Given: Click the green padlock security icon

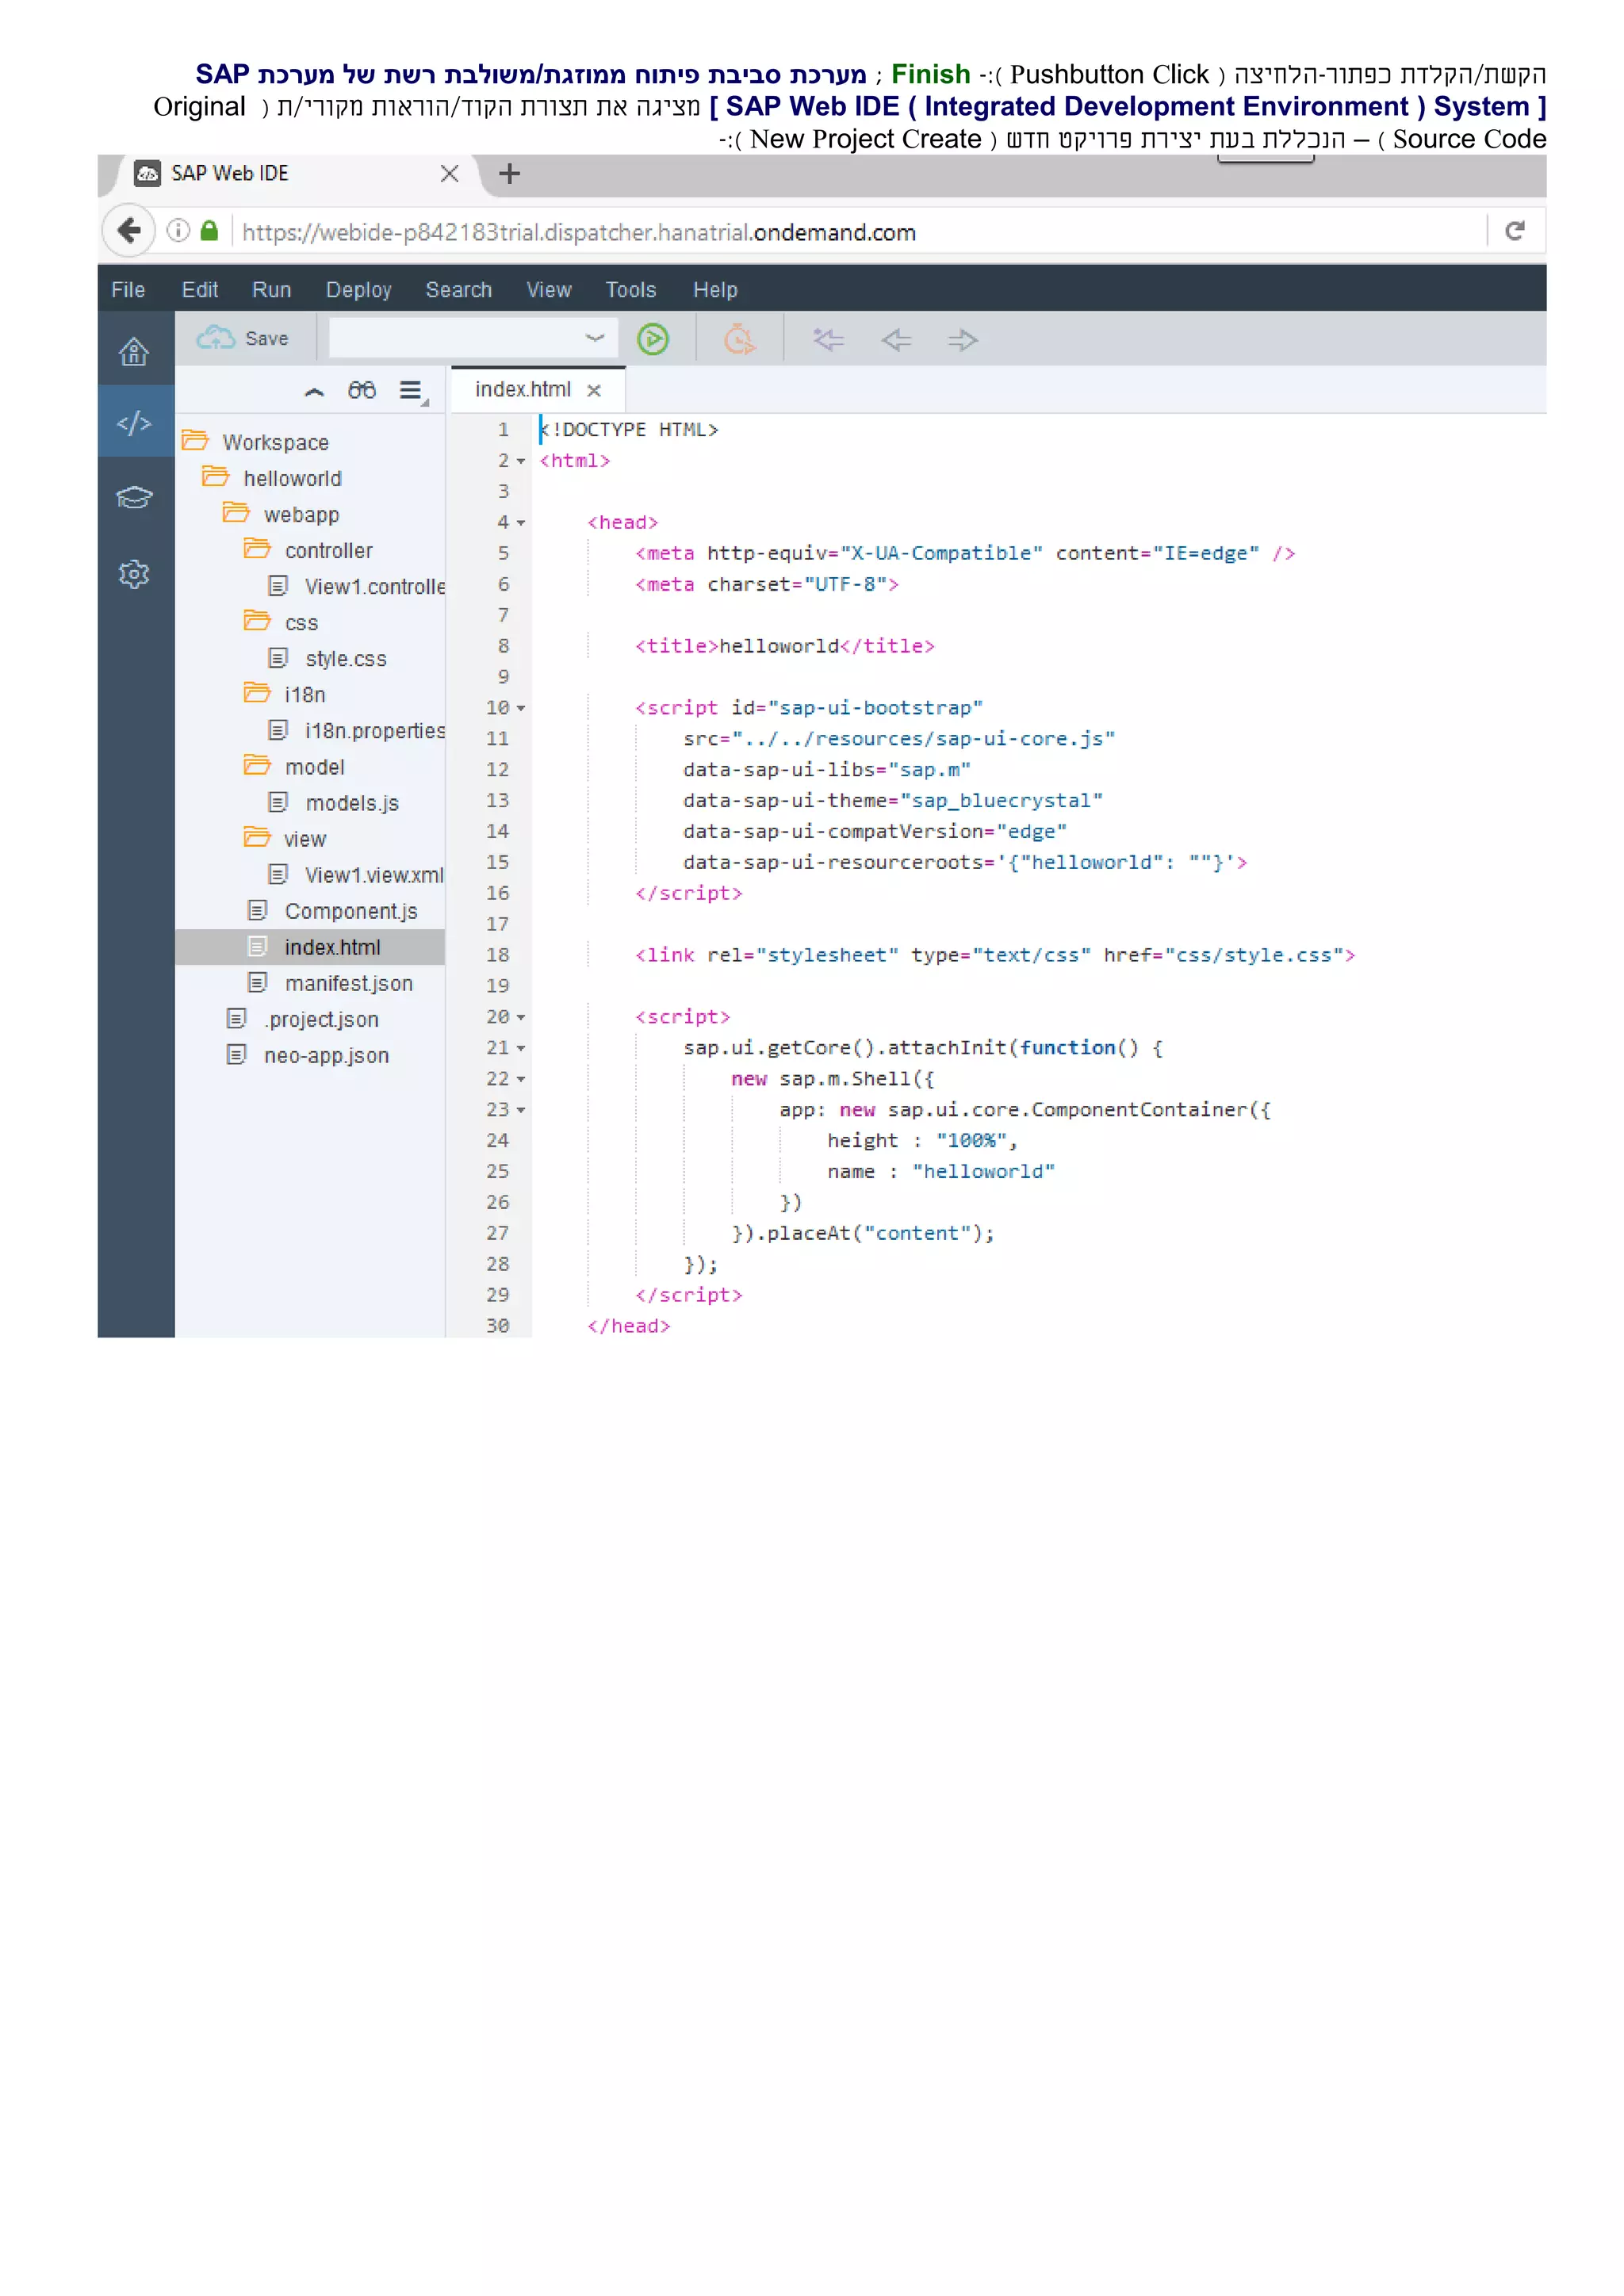Looking at the screenshot, I should pyautogui.click(x=209, y=231).
